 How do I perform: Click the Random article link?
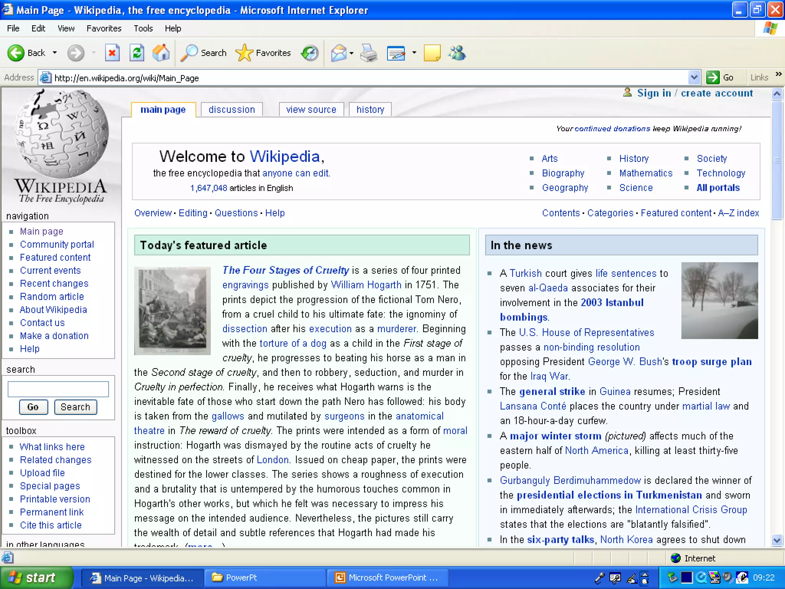pos(52,296)
